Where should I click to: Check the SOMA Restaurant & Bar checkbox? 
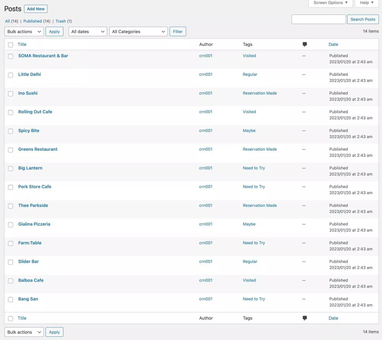click(11, 57)
